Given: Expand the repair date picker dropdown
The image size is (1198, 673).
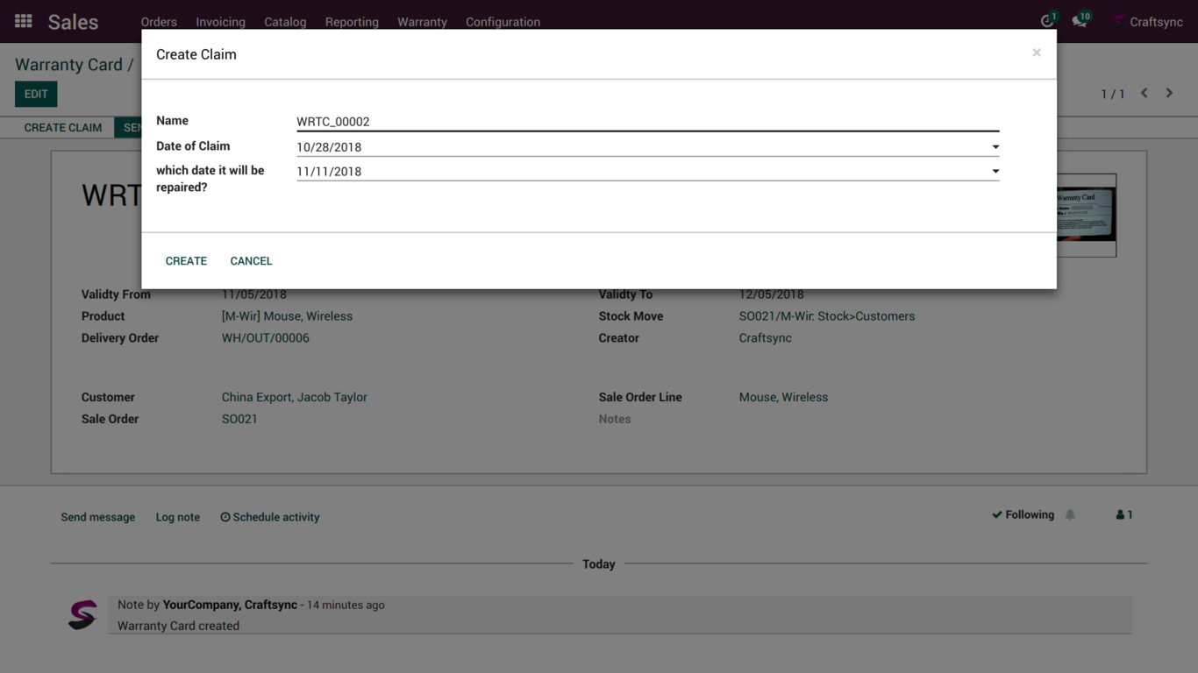Looking at the screenshot, I should pos(995,172).
